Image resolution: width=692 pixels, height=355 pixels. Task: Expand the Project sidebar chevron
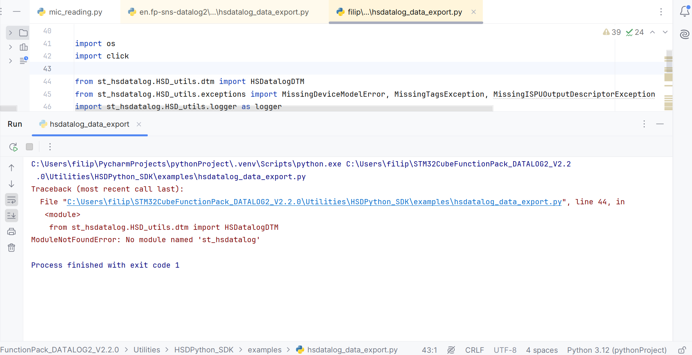(x=10, y=33)
